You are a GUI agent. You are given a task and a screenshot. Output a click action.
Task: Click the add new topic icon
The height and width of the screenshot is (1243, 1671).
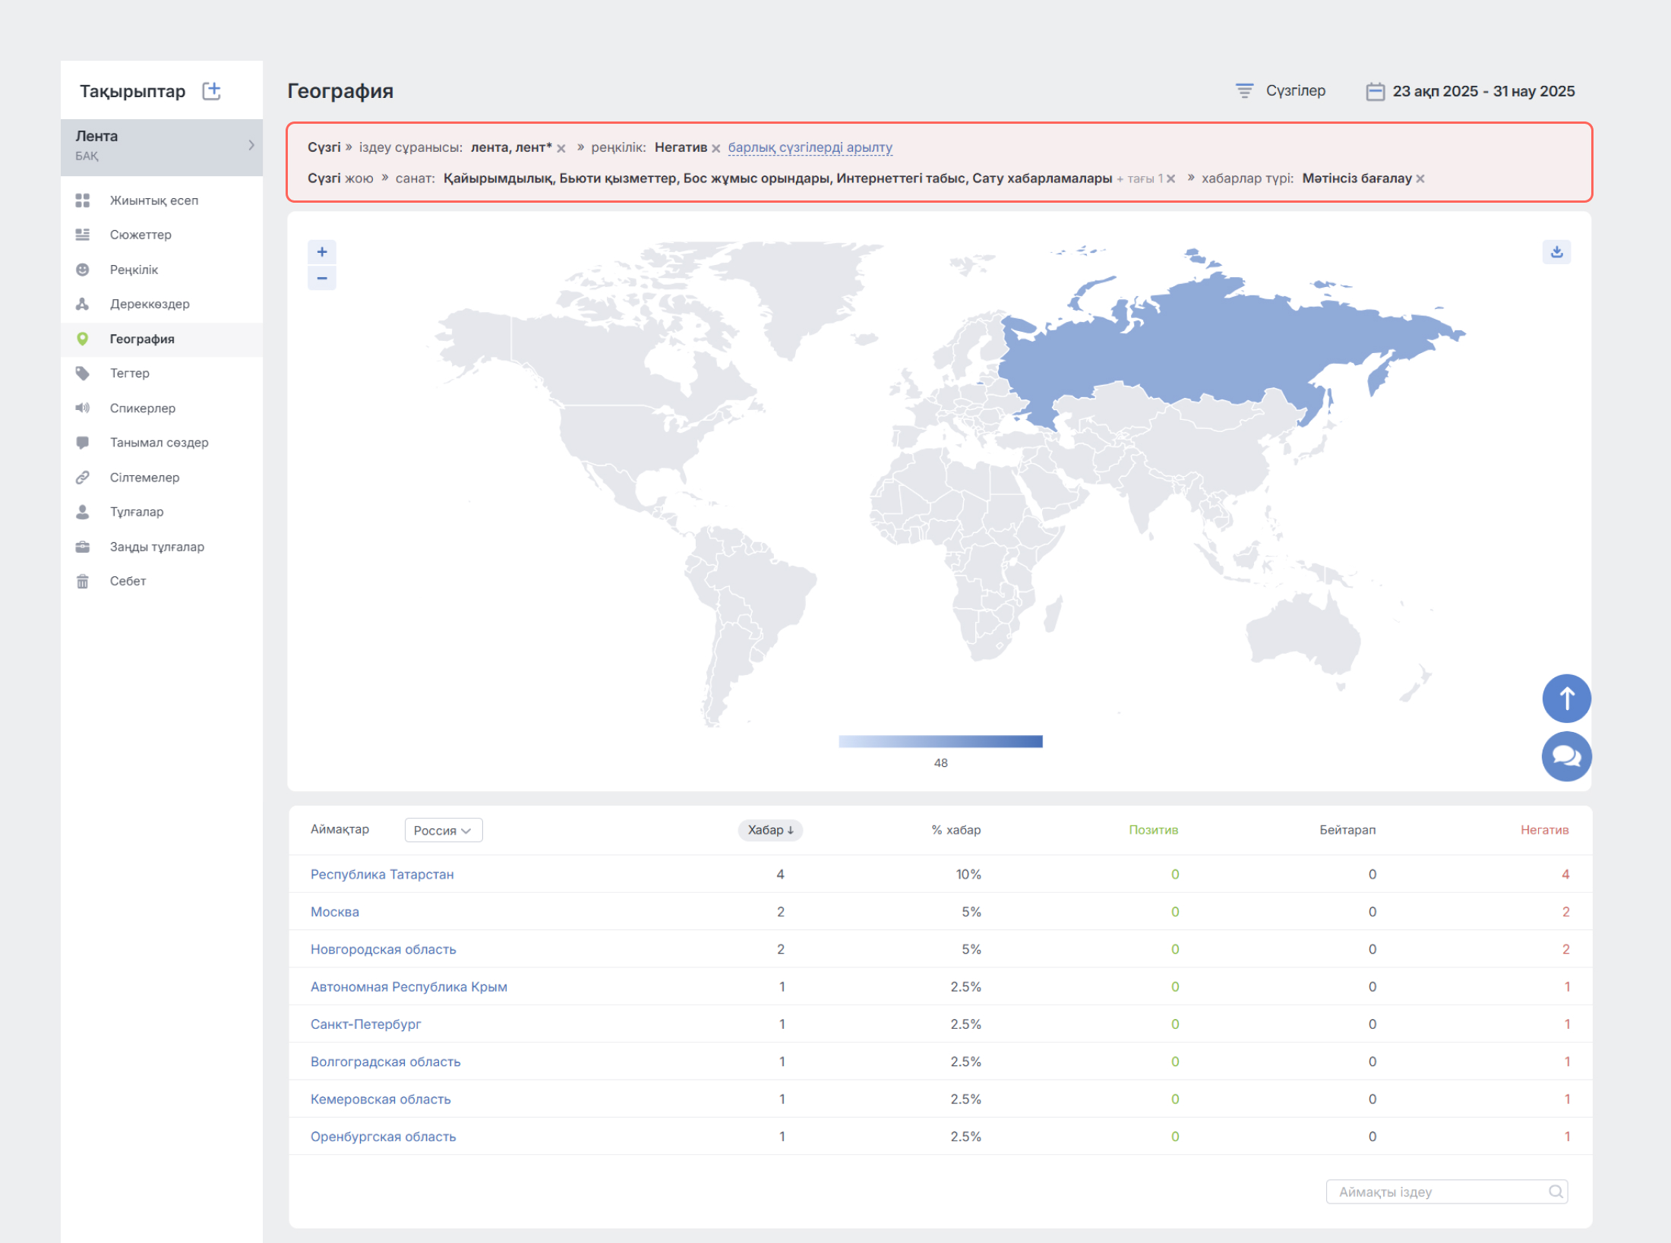point(211,91)
